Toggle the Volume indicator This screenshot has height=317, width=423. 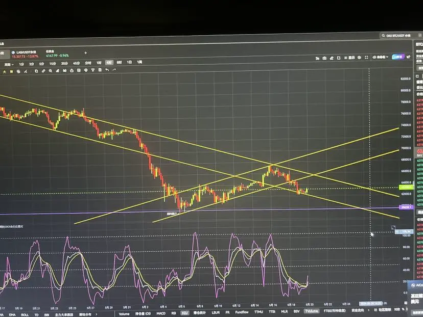point(124,314)
